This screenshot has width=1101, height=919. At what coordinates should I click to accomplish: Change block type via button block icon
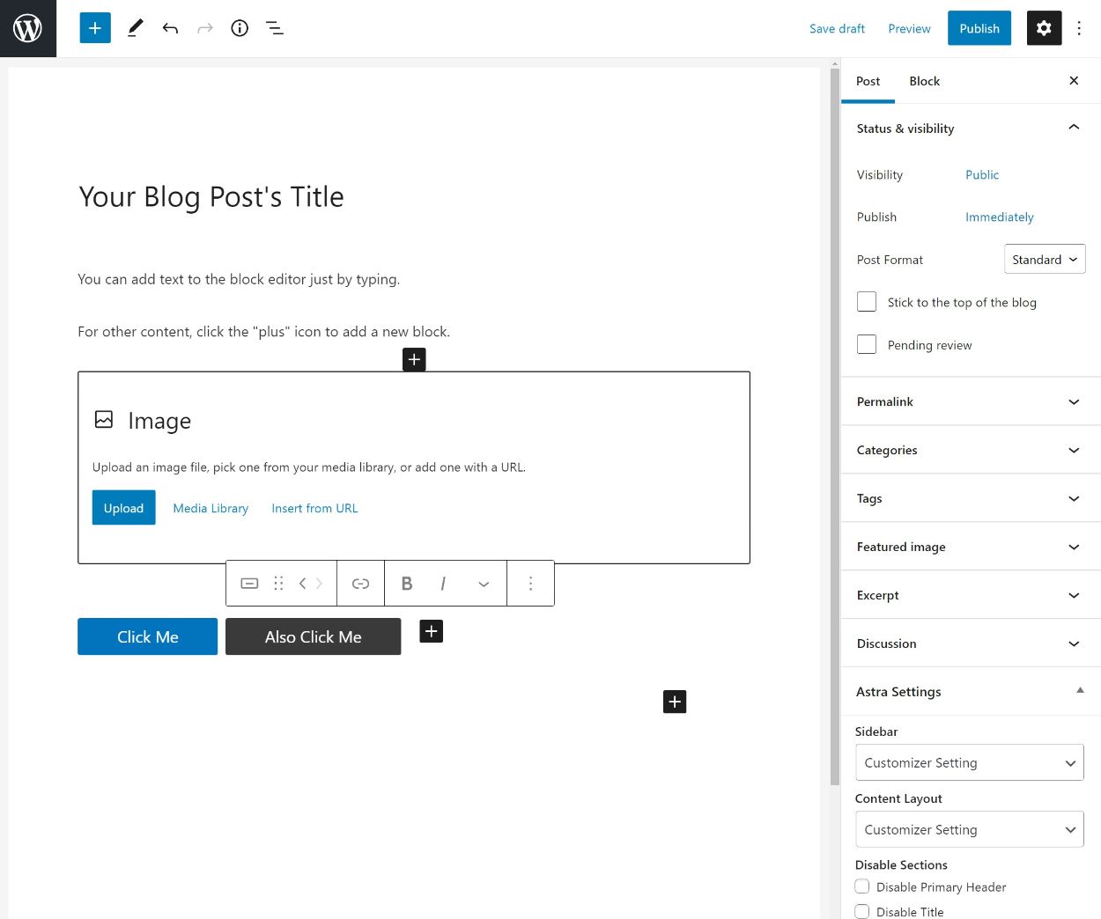click(249, 583)
